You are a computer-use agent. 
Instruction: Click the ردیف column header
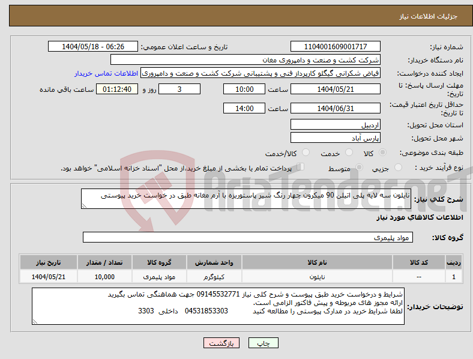(454, 262)
